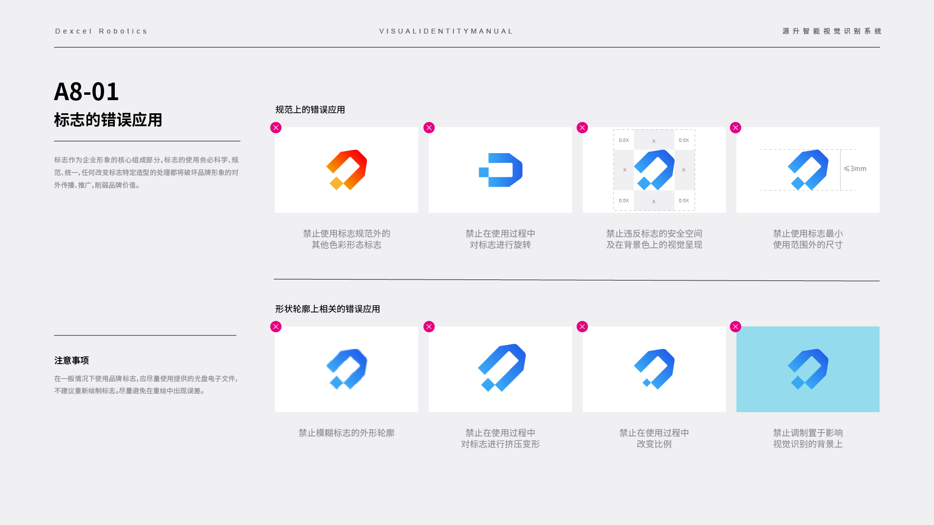Click the logo inside safe-space grid
The height and width of the screenshot is (525, 934).
click(654, 170)
